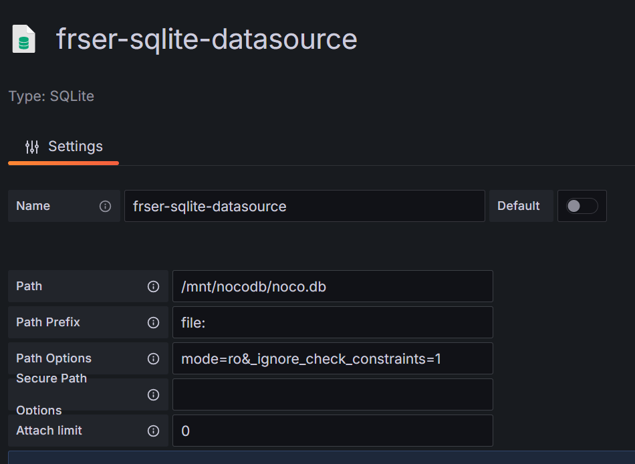Click the Attach limit info icon
This screenshot has height=464, width=635.
tap(153, 431)
